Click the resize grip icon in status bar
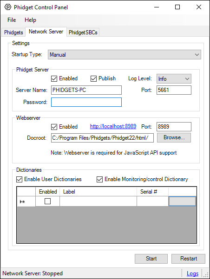The height and width of the screenshot is (279, 210). point(207,275)
